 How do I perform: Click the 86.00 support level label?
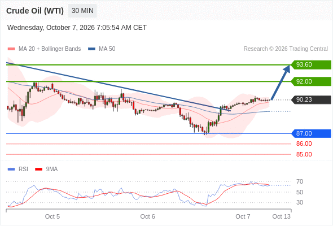tap(304, 144)
